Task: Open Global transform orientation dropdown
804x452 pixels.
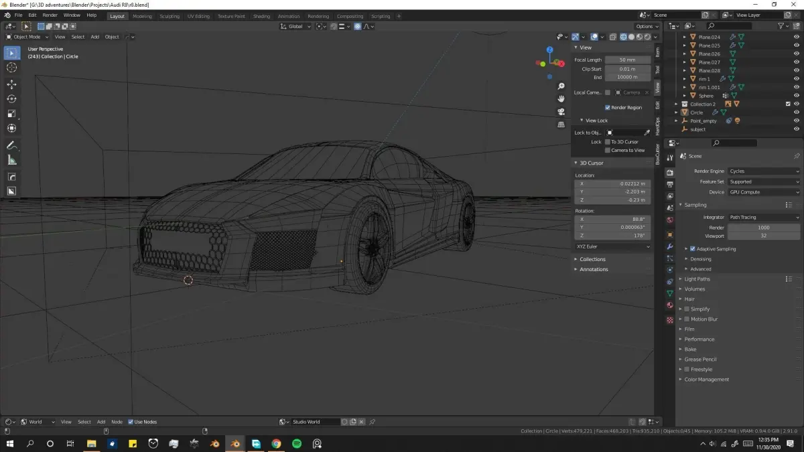Action: coord(295,26)
